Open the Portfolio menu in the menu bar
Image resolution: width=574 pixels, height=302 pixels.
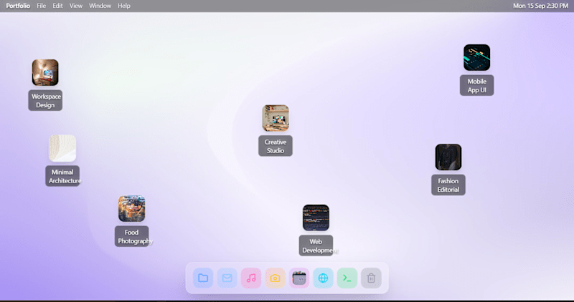(18, 6)
